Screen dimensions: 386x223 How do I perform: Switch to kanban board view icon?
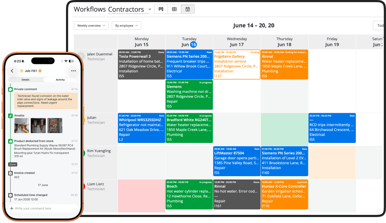161,9
